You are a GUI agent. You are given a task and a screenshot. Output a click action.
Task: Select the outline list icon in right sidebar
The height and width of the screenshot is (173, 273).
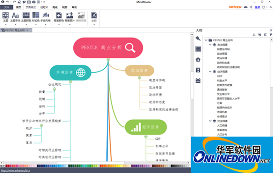pos(198,49)
